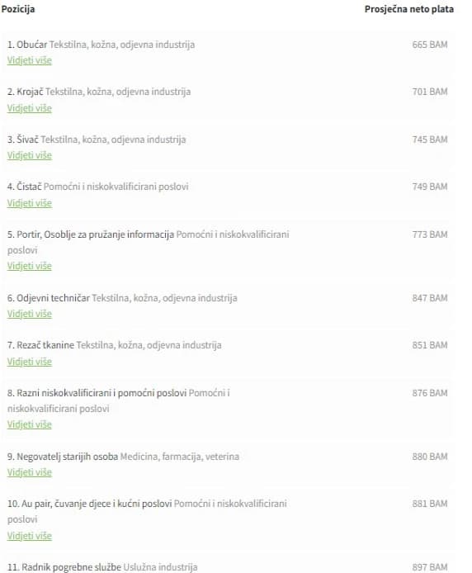Open "Vidjeti više" link under Krojač
This screenshot has height=573, width=472.
30,108
